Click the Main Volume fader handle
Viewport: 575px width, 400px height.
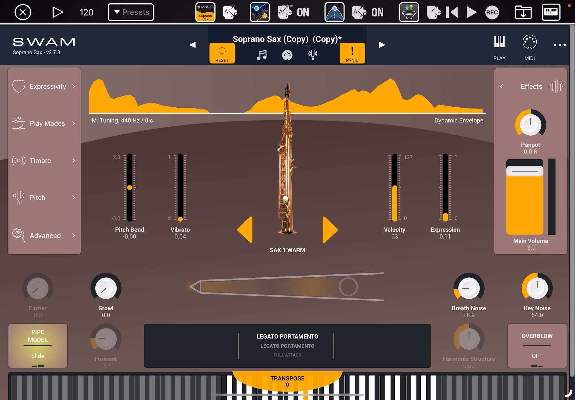[x=525, y=171]
